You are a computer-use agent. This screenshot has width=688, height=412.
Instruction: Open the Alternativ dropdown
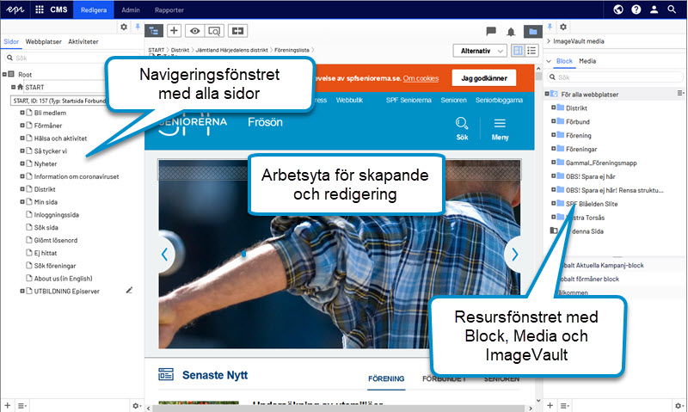tap(480, 51)
